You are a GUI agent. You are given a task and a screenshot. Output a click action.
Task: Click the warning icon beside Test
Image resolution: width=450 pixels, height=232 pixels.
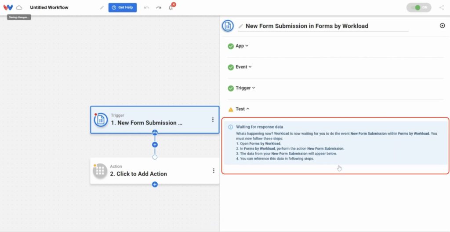(231, 109)
